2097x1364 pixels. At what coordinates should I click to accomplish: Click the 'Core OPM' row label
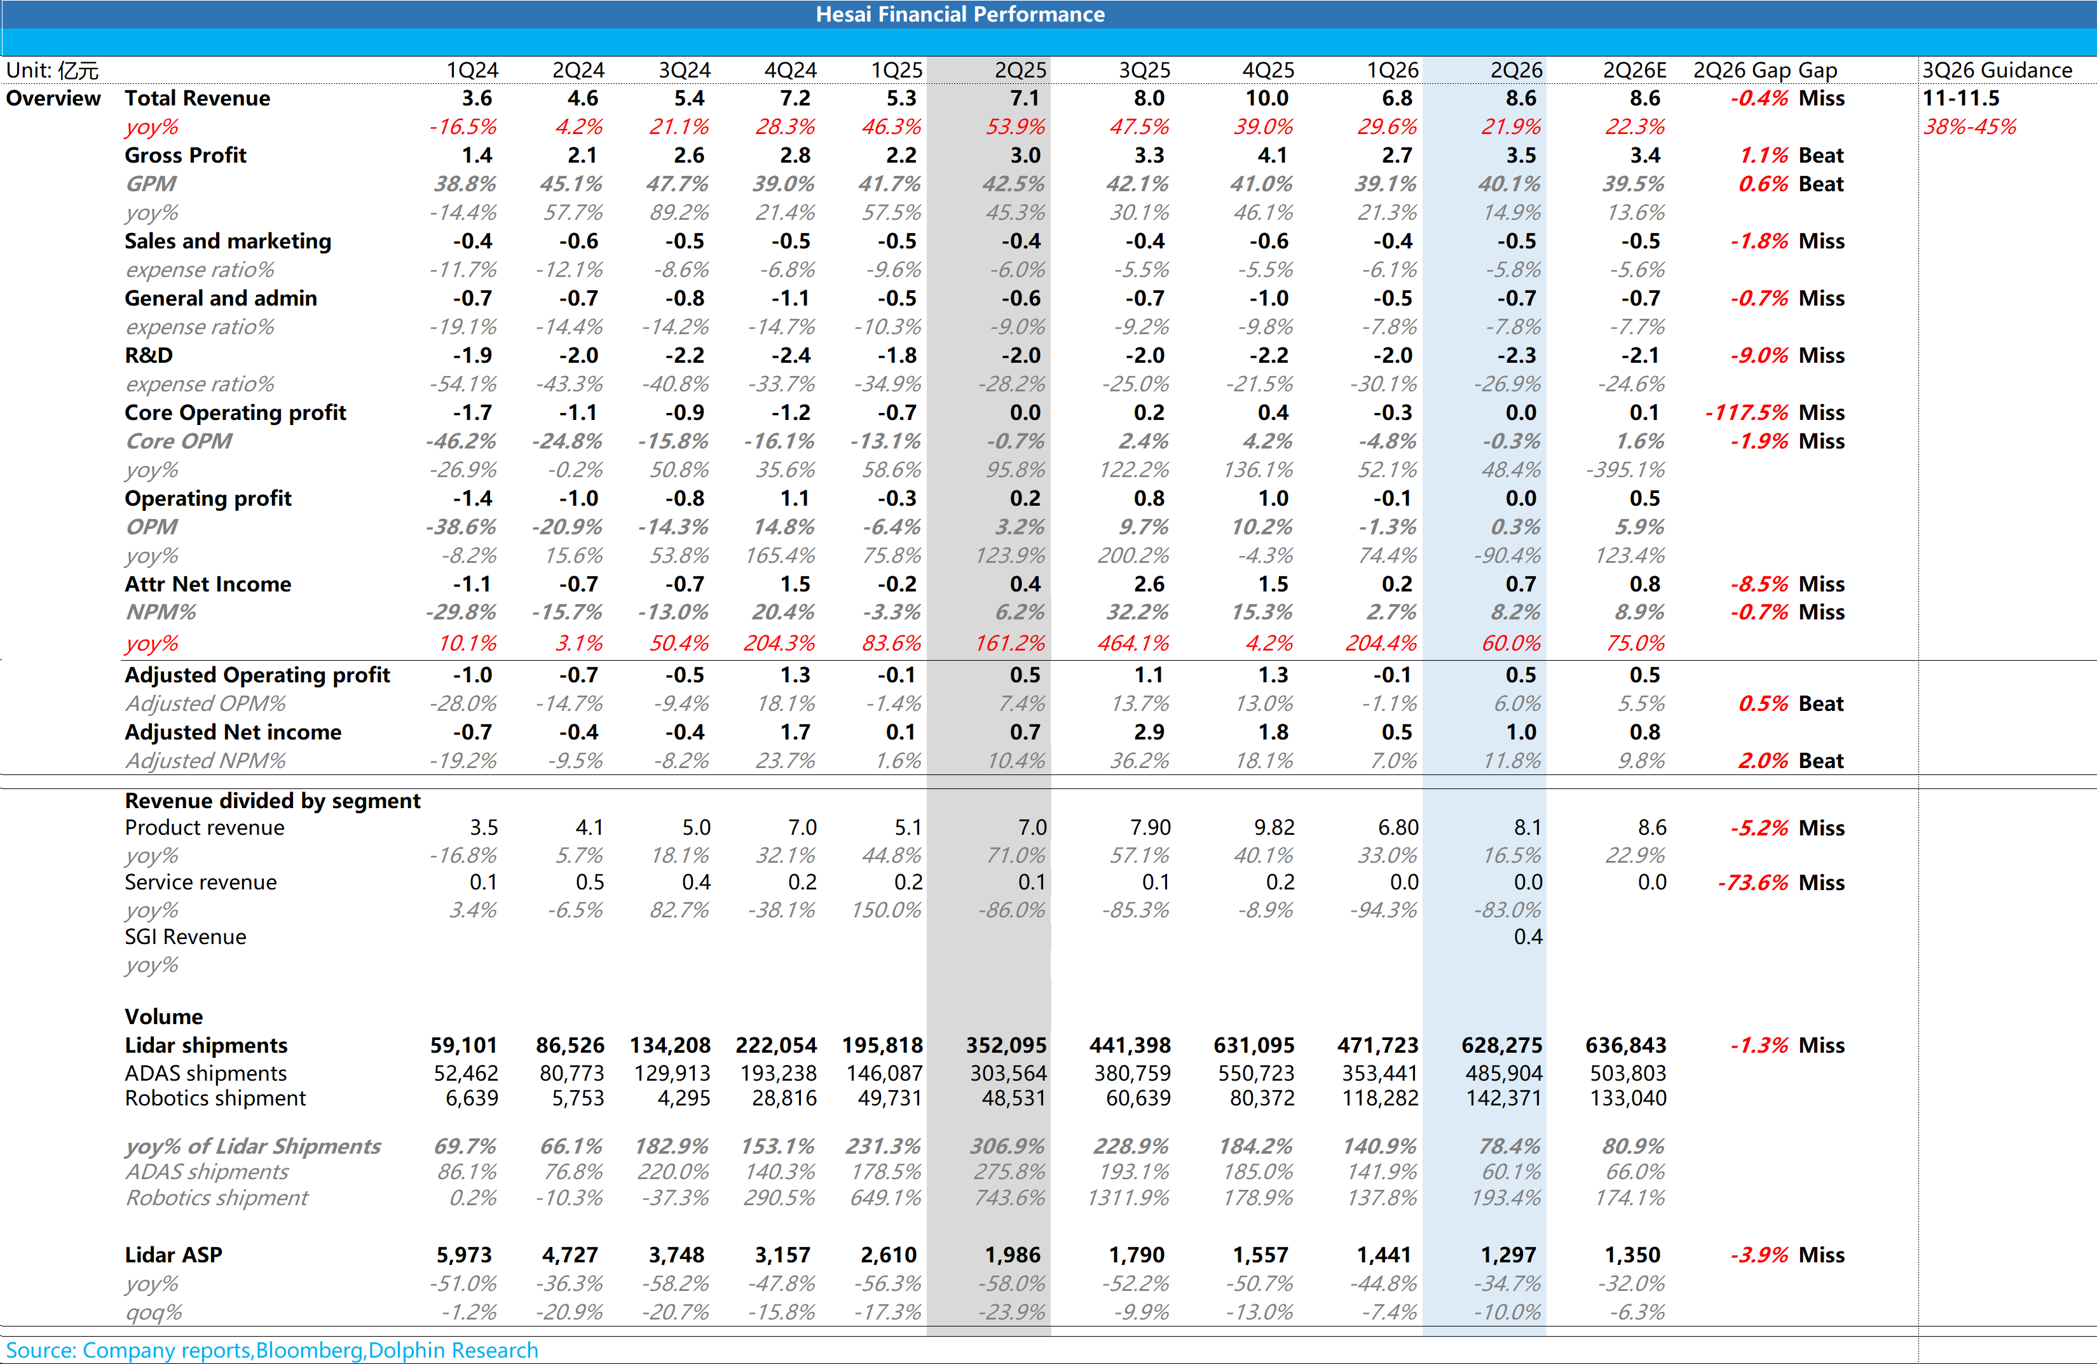(x=178, y=441)
